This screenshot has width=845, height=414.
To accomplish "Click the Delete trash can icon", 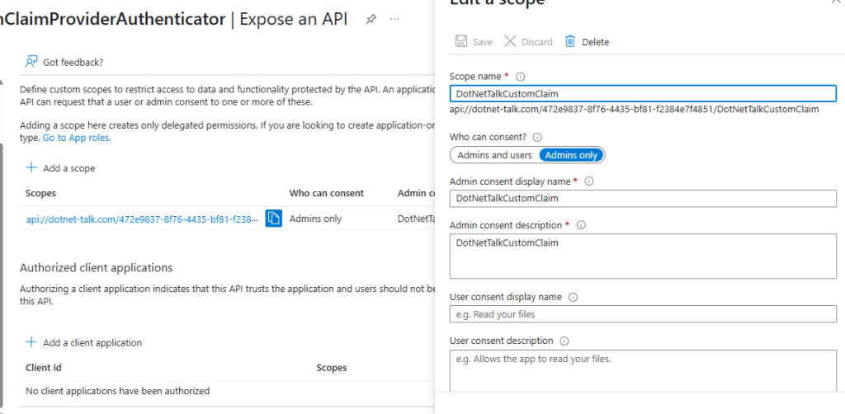I will pos(570,41).
